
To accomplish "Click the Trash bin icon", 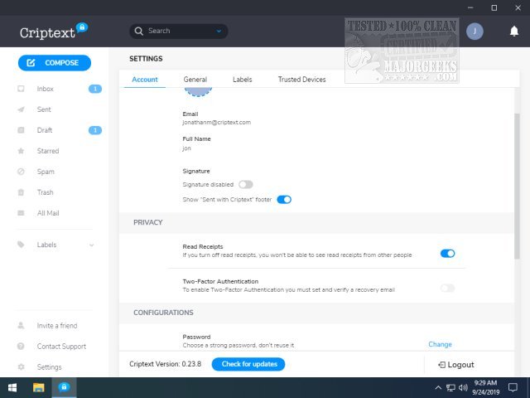I will tap(21, 192).
